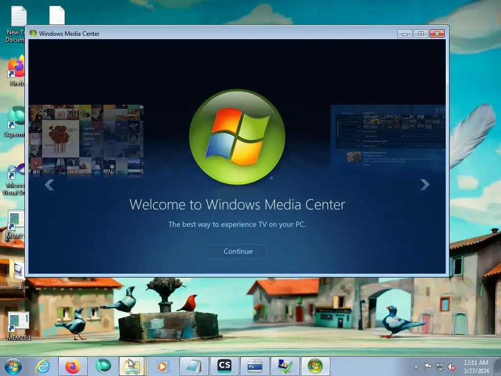Click the muted volume speaker icon
Viewport: 501px width, 376px height.
[x=452, y=367]
